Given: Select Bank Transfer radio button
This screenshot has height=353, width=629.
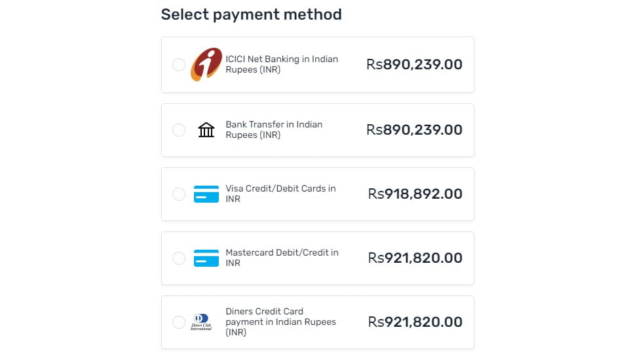Looking at the screenshot, I should 179,130.
